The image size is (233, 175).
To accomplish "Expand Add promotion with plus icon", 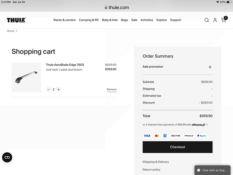I will (x=210, y=67).
